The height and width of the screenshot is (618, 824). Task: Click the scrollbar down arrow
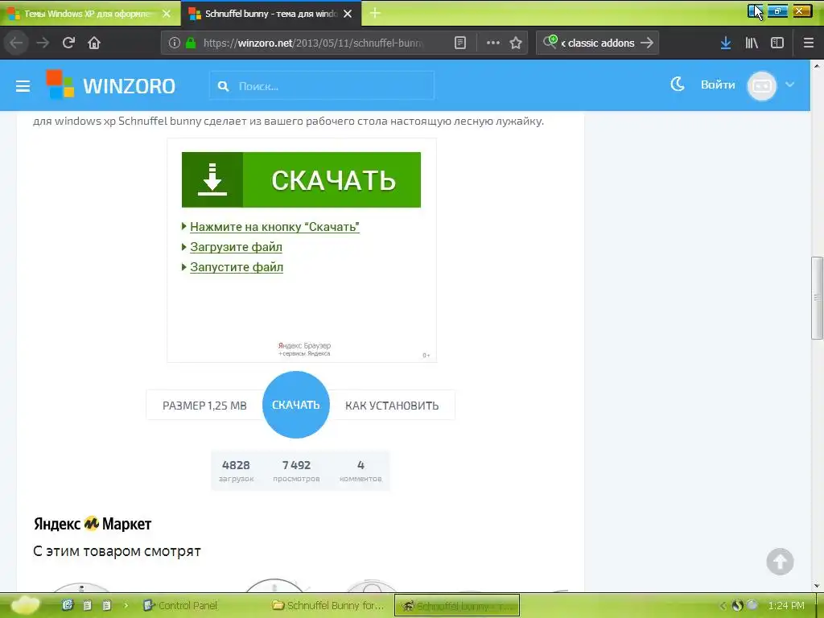tap(817, 586)
